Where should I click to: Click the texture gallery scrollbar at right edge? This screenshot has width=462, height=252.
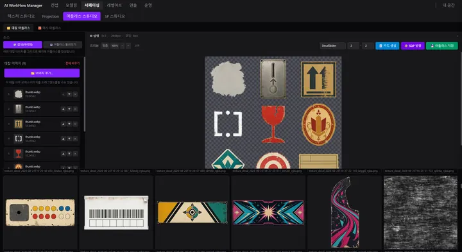(x=461, y=187)
